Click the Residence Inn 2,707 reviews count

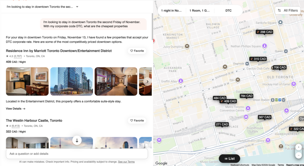[18, 56]
